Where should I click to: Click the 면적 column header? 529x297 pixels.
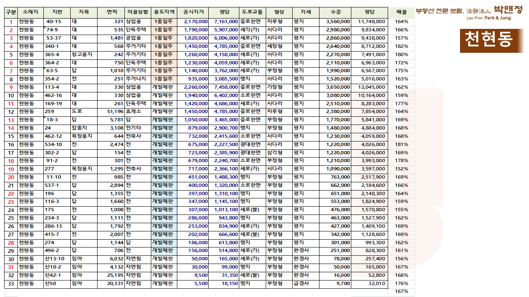point(111,13)
